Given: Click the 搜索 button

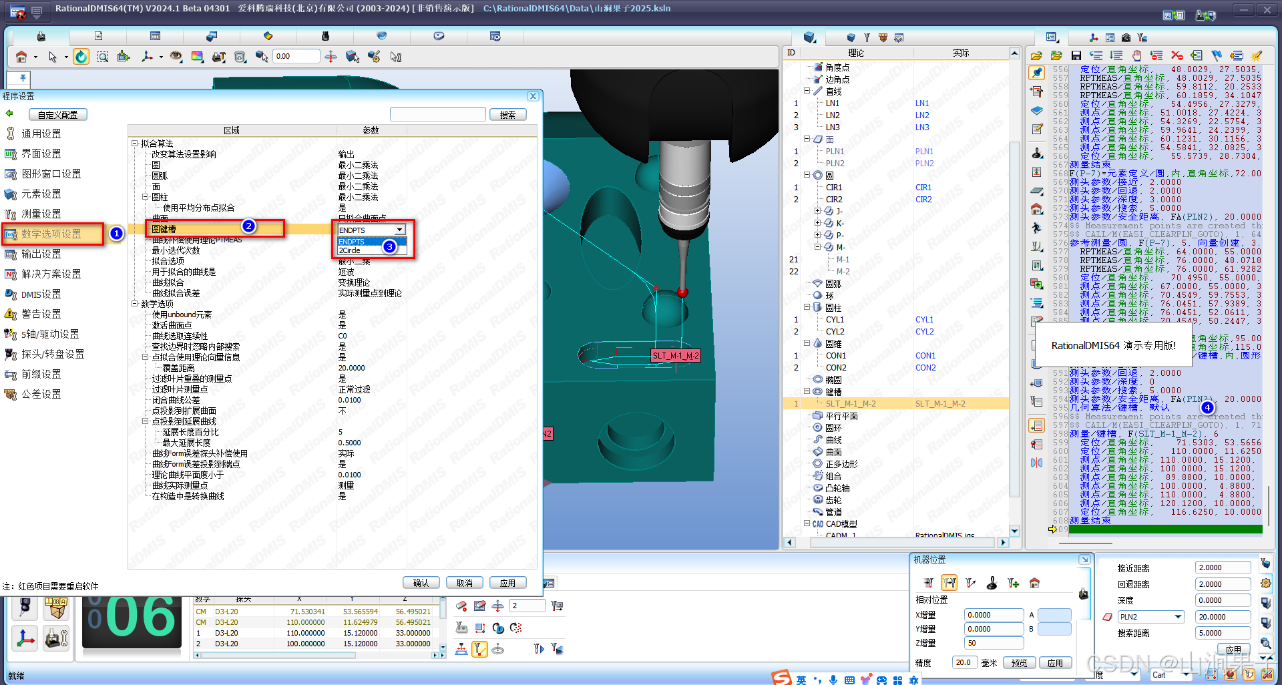Looking at the screenshot, I should (508, 115).
